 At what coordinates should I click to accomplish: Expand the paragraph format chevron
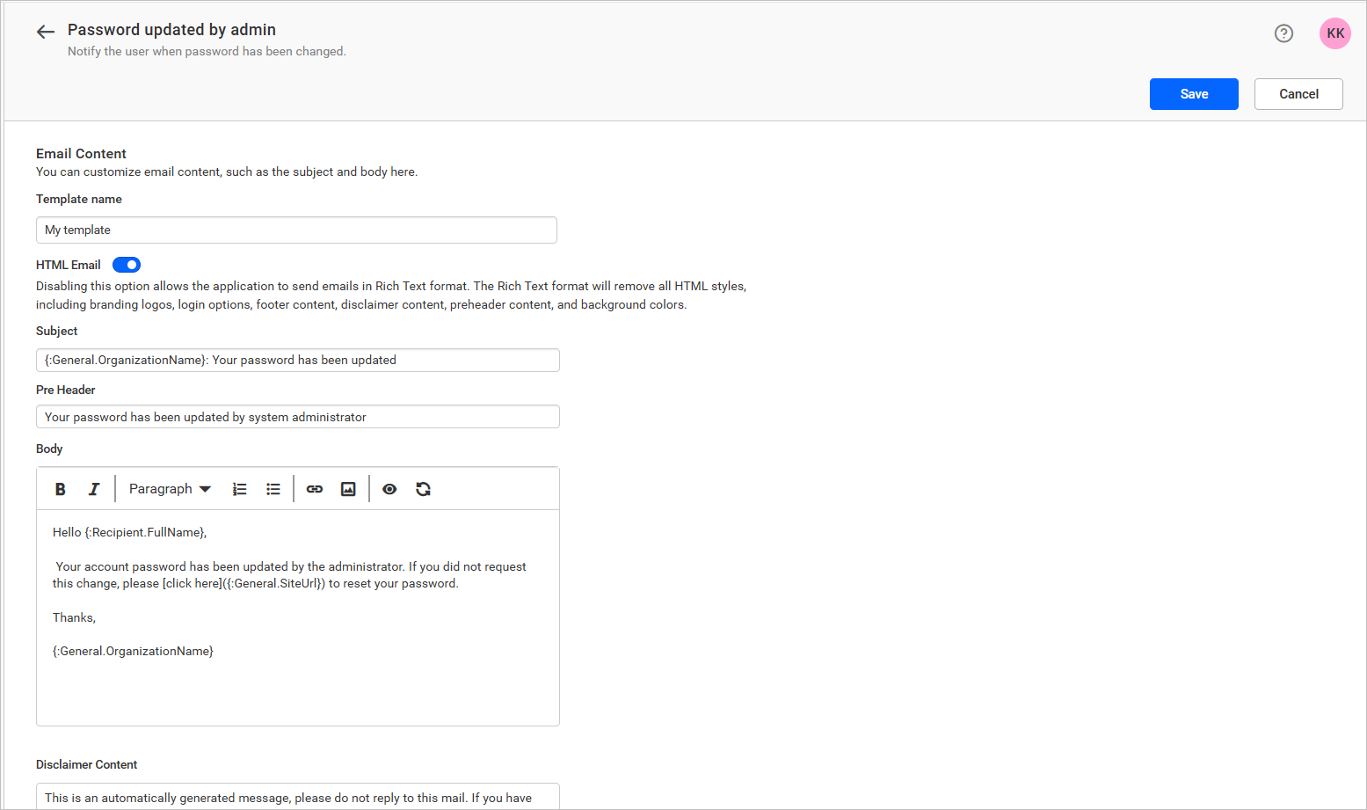[x=204, y=488]
